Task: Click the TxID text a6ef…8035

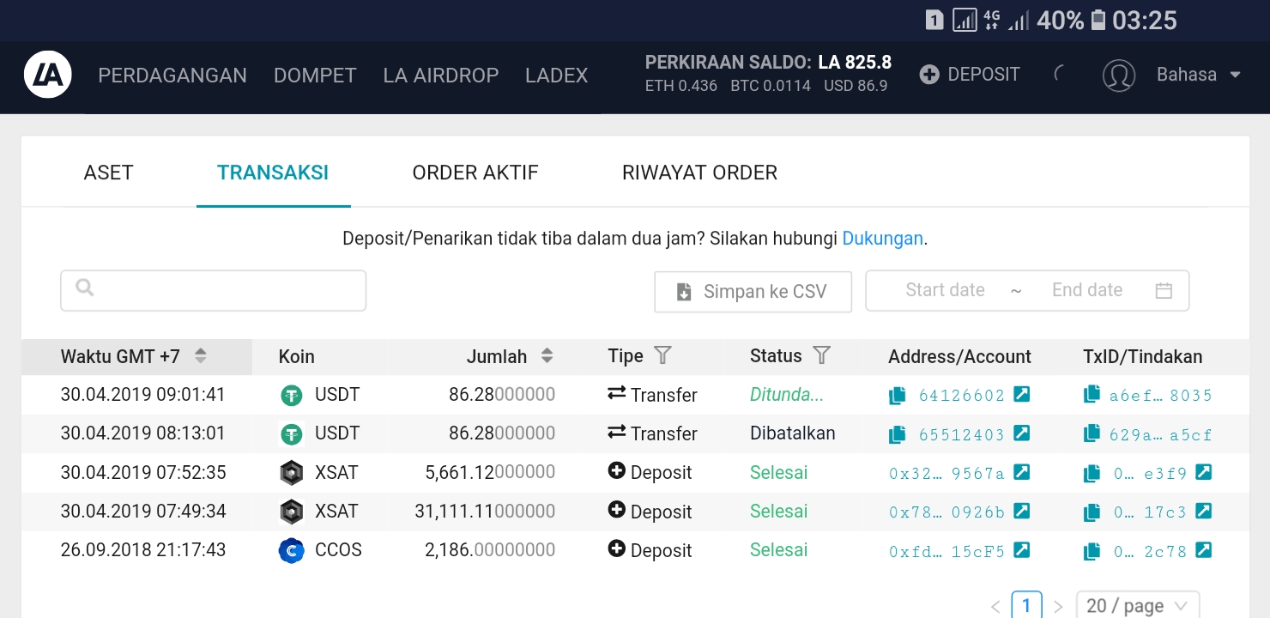Action: pos(1160,396)
